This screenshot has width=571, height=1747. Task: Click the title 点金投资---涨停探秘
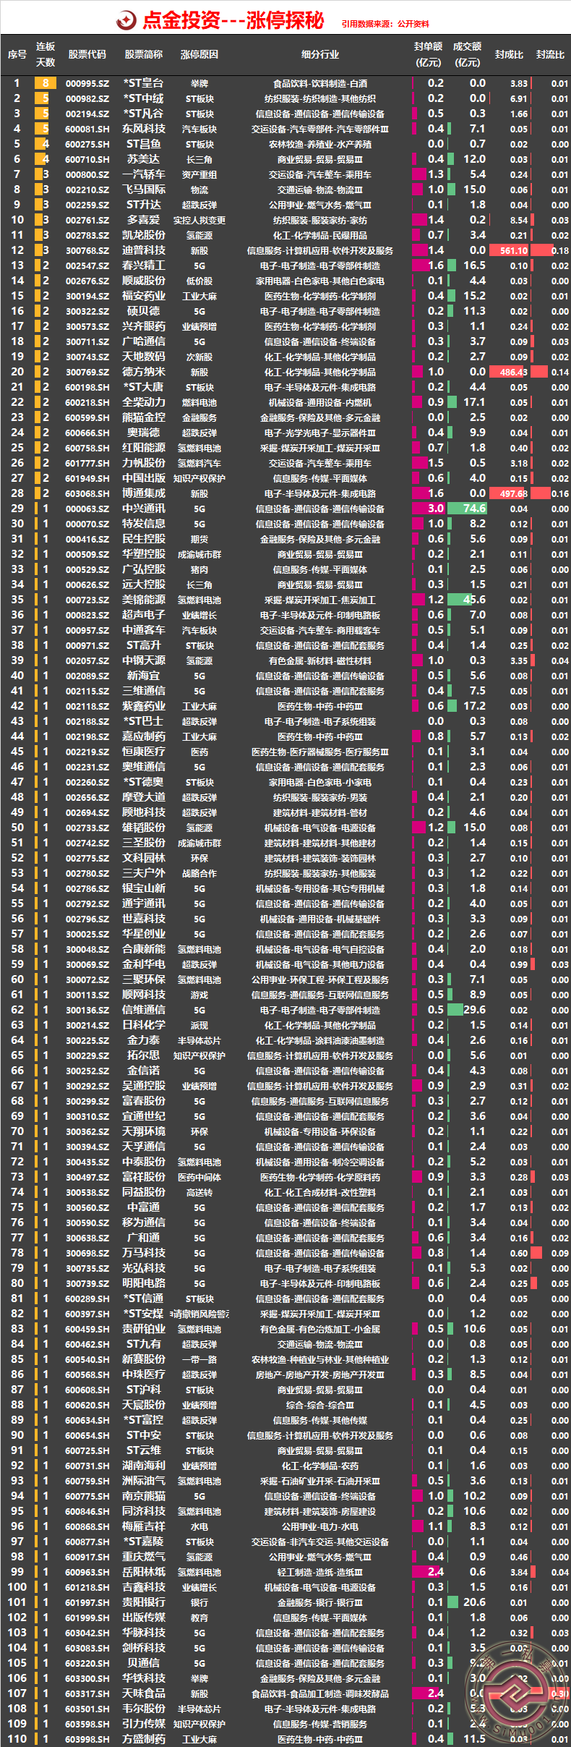point(233,20)
